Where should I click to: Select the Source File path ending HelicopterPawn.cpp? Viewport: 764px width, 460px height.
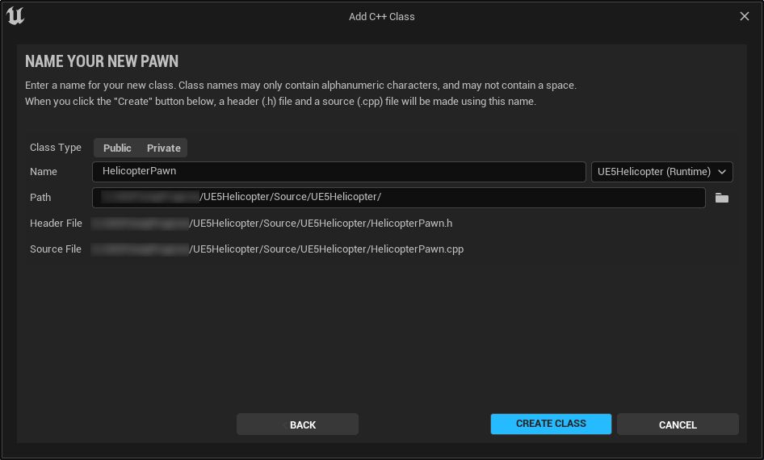(278, 249)
